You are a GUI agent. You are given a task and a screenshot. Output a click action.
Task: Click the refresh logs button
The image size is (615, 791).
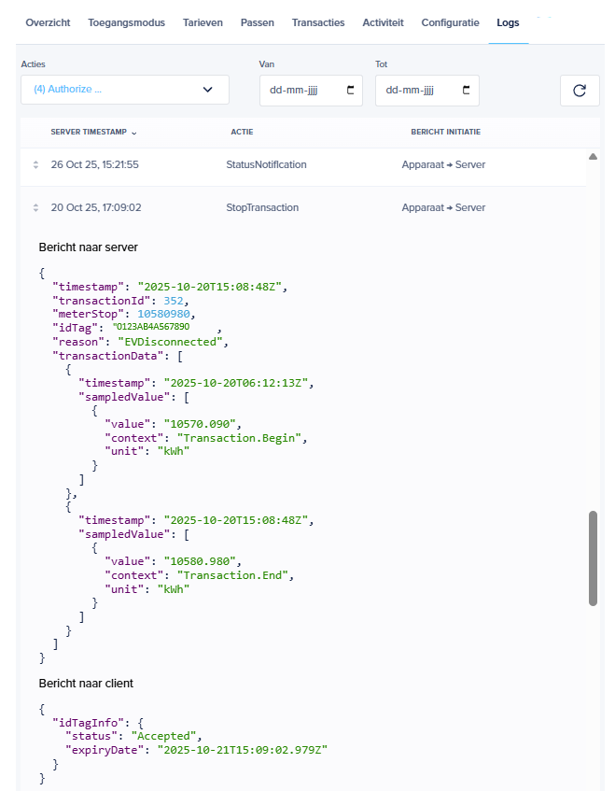pos(580,91)
